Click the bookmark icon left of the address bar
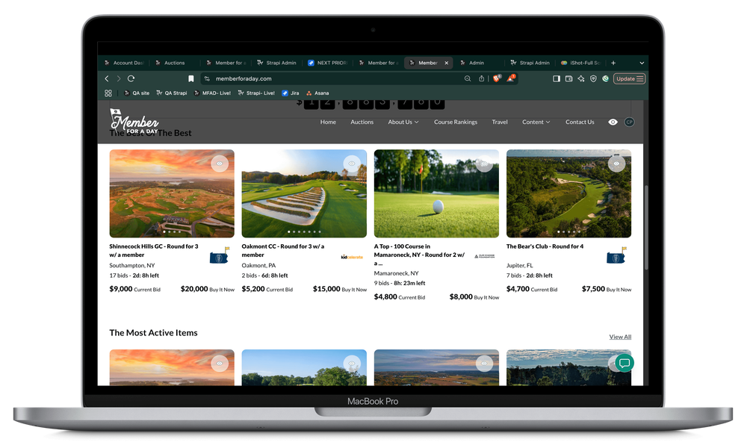This screenshot has height=448, width=747. [x=191, y=78]
